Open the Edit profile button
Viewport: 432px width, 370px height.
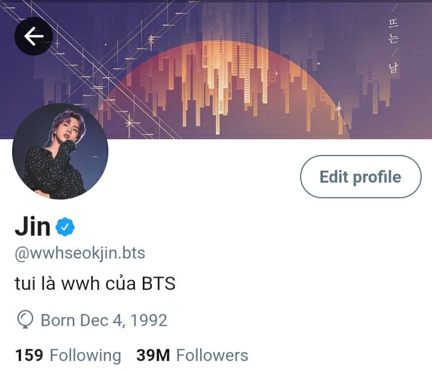click(x=361, y=177)
